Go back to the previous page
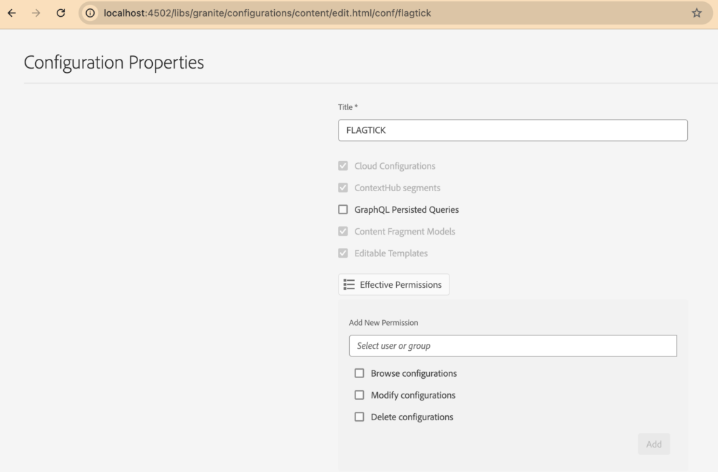Image resolution: width=718 pixels, height=472 pixels. 12,13
